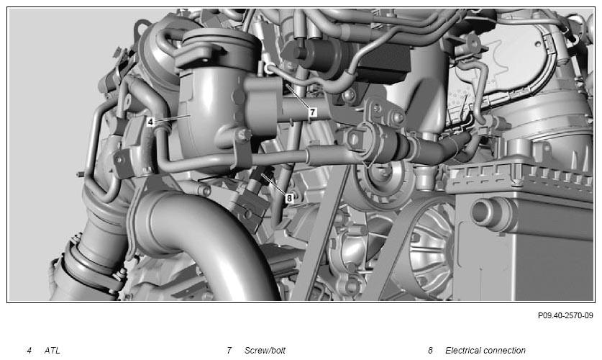
Task: Select the legend text 'Screw/bolt'
Action: 265,351
